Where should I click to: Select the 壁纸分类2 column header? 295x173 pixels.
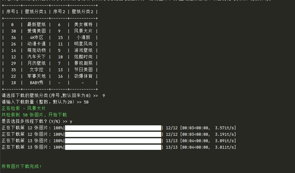pos(82,12)
